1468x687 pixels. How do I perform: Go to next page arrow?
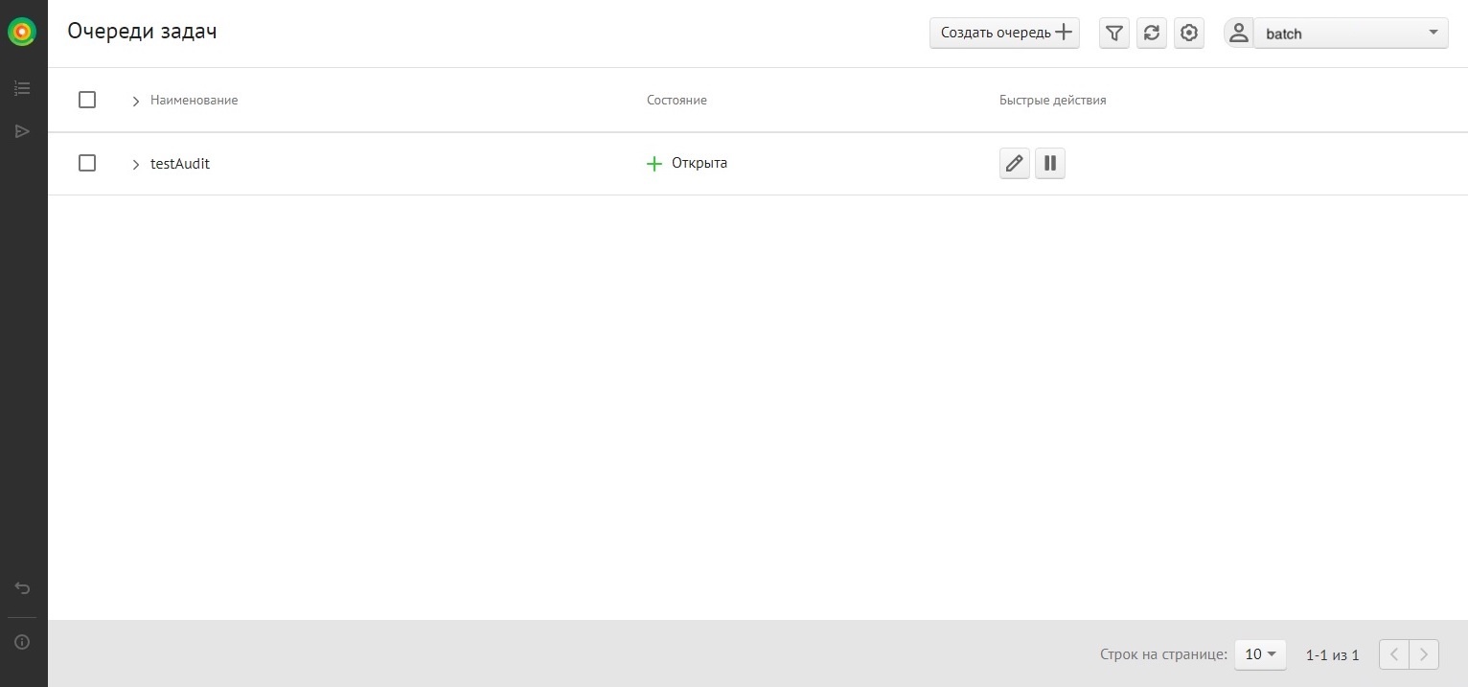click(1424, 654)
